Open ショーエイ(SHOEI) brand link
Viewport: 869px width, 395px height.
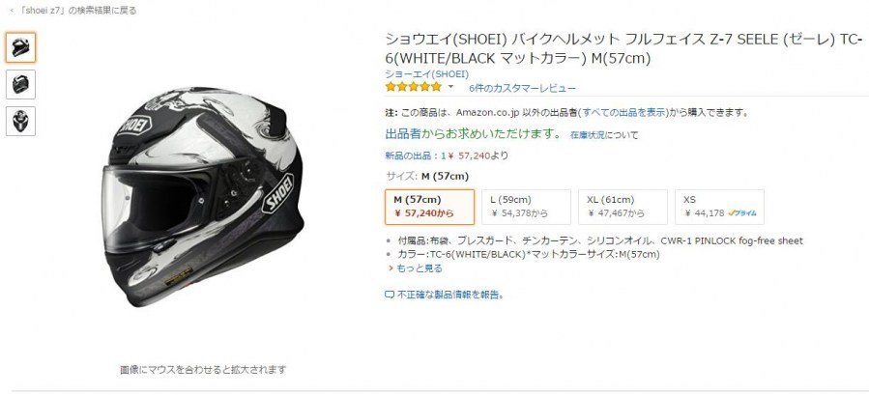pyautogui.click(x=427, y=73)
